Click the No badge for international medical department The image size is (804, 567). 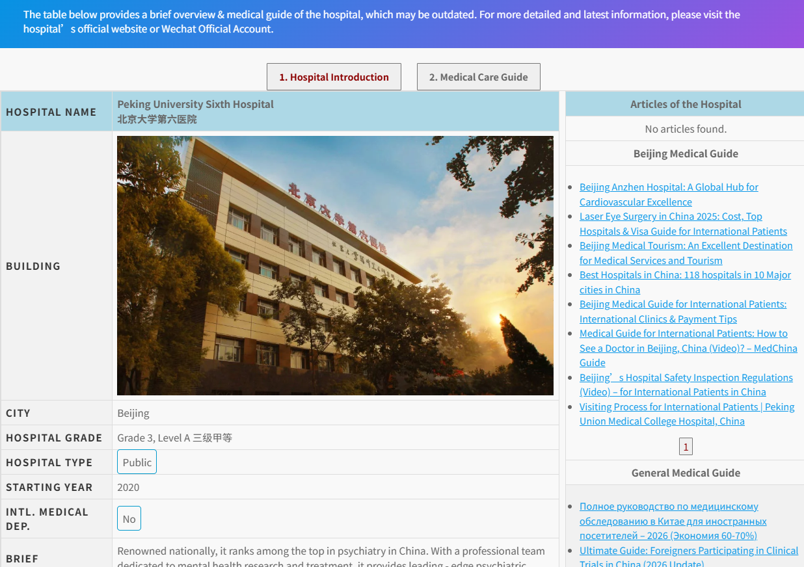129,518
